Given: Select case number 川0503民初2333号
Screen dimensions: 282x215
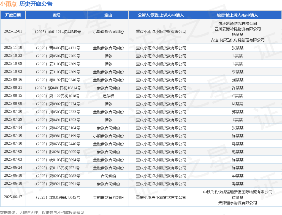Looking at the screenshot, I should coord(58,112).
